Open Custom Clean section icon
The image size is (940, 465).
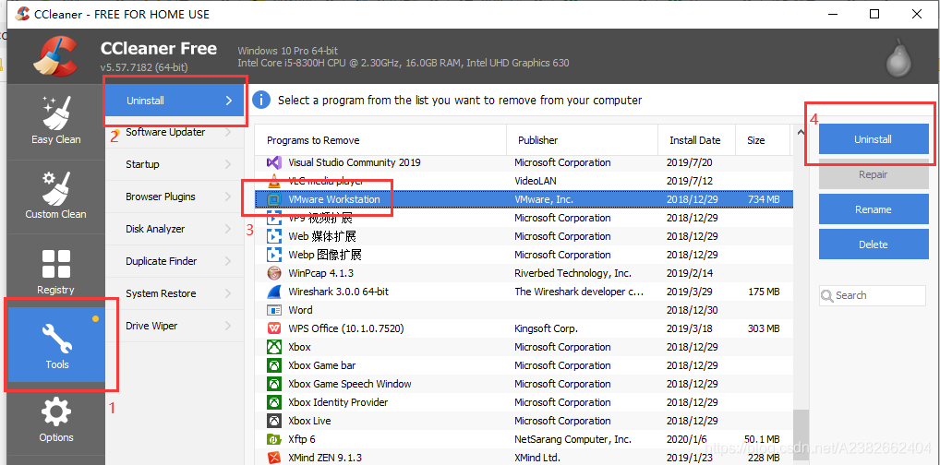point(55,189)
